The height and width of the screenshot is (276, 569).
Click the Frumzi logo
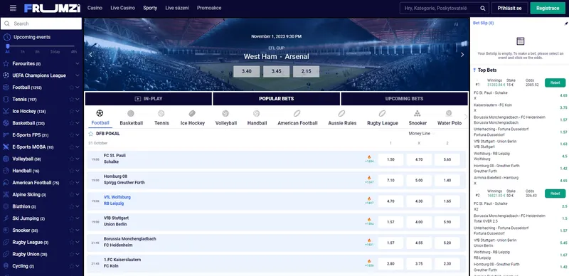point(52,8)
